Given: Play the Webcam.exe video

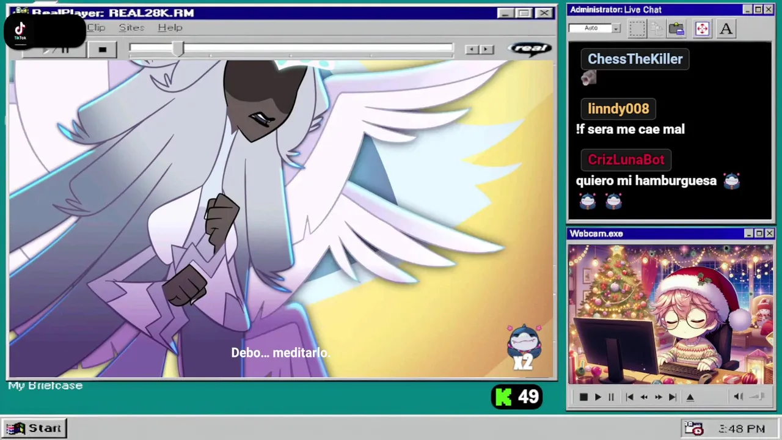Looking at the screenshot, I should [x=597, y=397].
